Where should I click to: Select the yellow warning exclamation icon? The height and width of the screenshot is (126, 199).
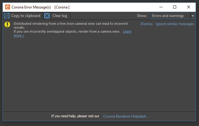(x=7, y=24)
